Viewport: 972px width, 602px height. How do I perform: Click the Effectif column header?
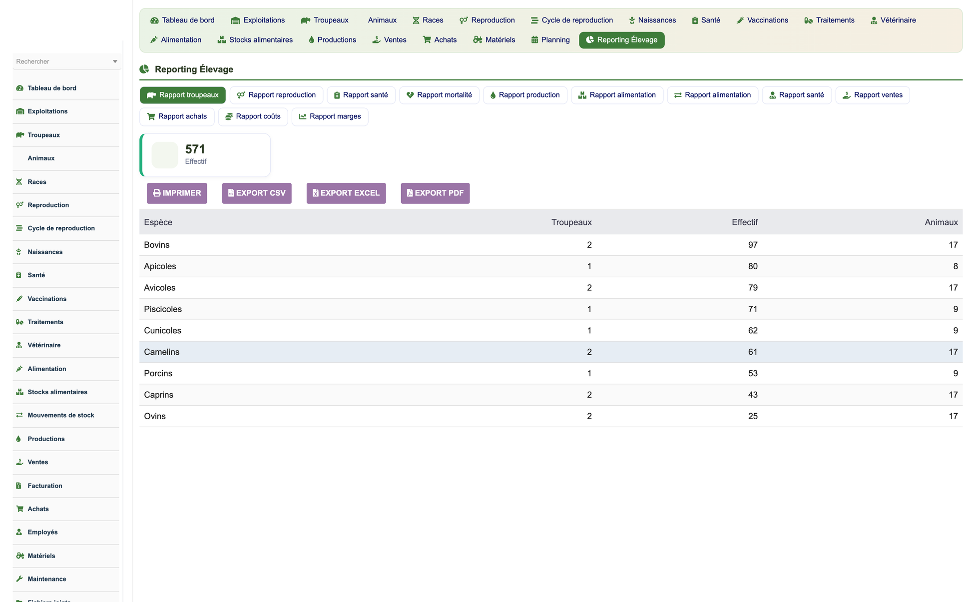click(x=745, y=222)
